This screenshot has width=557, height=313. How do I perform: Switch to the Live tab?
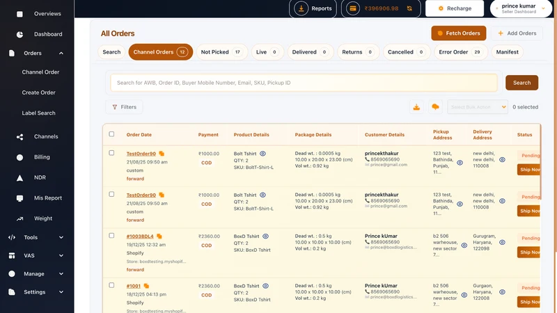click(x=267, y=51)
